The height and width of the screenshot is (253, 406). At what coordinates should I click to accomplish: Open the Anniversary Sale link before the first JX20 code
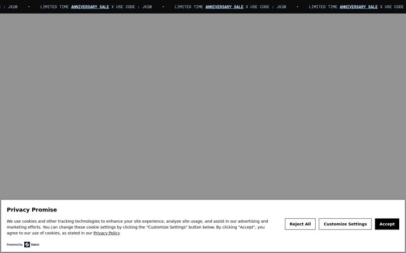(x=90, y=7)
